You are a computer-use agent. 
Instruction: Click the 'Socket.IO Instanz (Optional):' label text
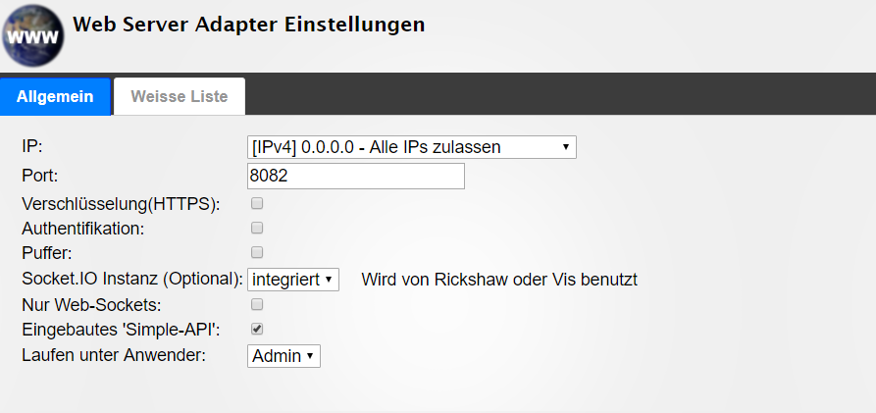[x=132, y=280]
